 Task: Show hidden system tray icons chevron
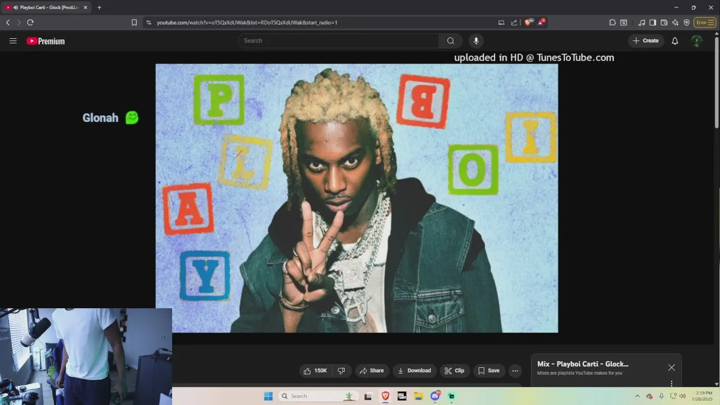(637, 396)
